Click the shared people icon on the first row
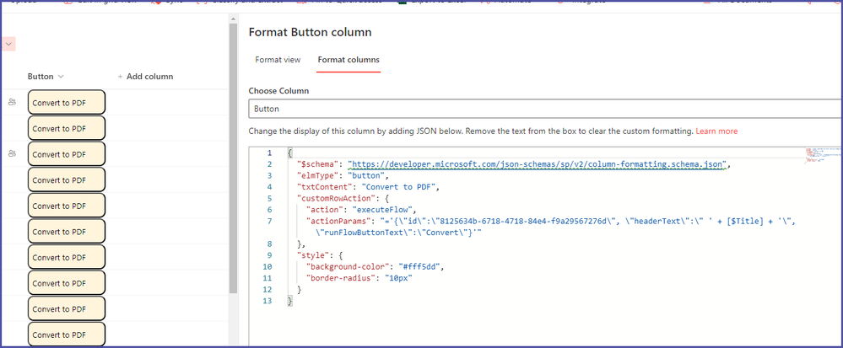Screen dimensions: 843x348 [x=12, y=102]
